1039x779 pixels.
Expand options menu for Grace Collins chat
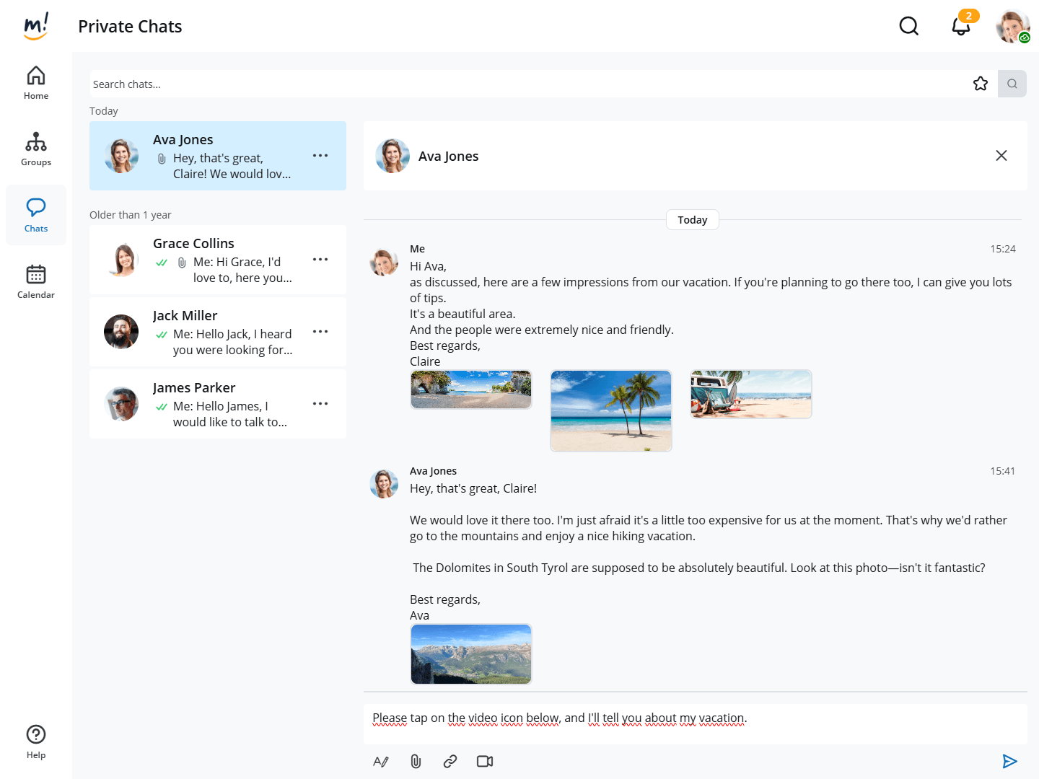click(x=320, y=260)
